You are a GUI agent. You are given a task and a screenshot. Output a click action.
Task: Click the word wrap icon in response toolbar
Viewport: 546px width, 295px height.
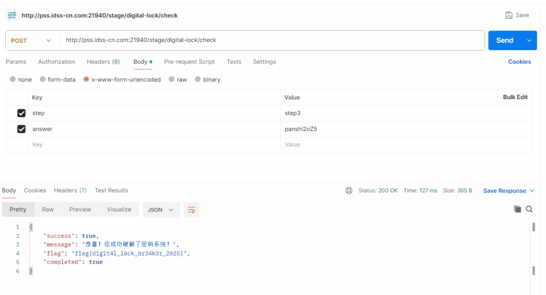point(191,210)
